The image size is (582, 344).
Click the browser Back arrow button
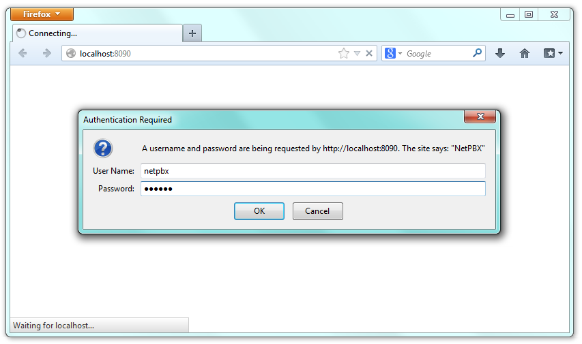pos(23,53)
